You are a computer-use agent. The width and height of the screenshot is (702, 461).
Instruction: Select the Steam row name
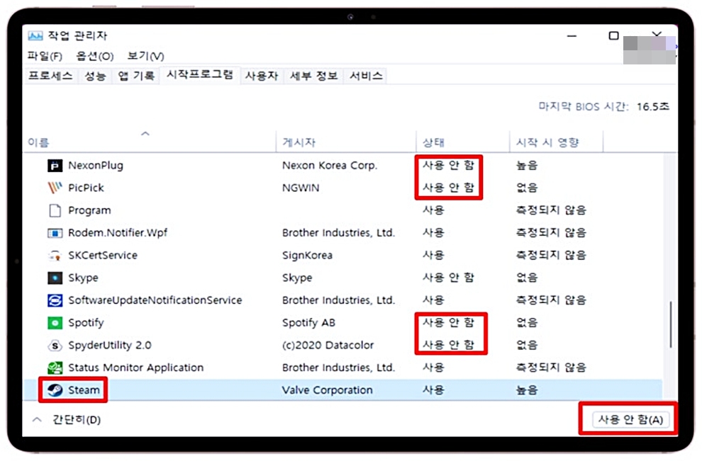[x=84, y=390]
